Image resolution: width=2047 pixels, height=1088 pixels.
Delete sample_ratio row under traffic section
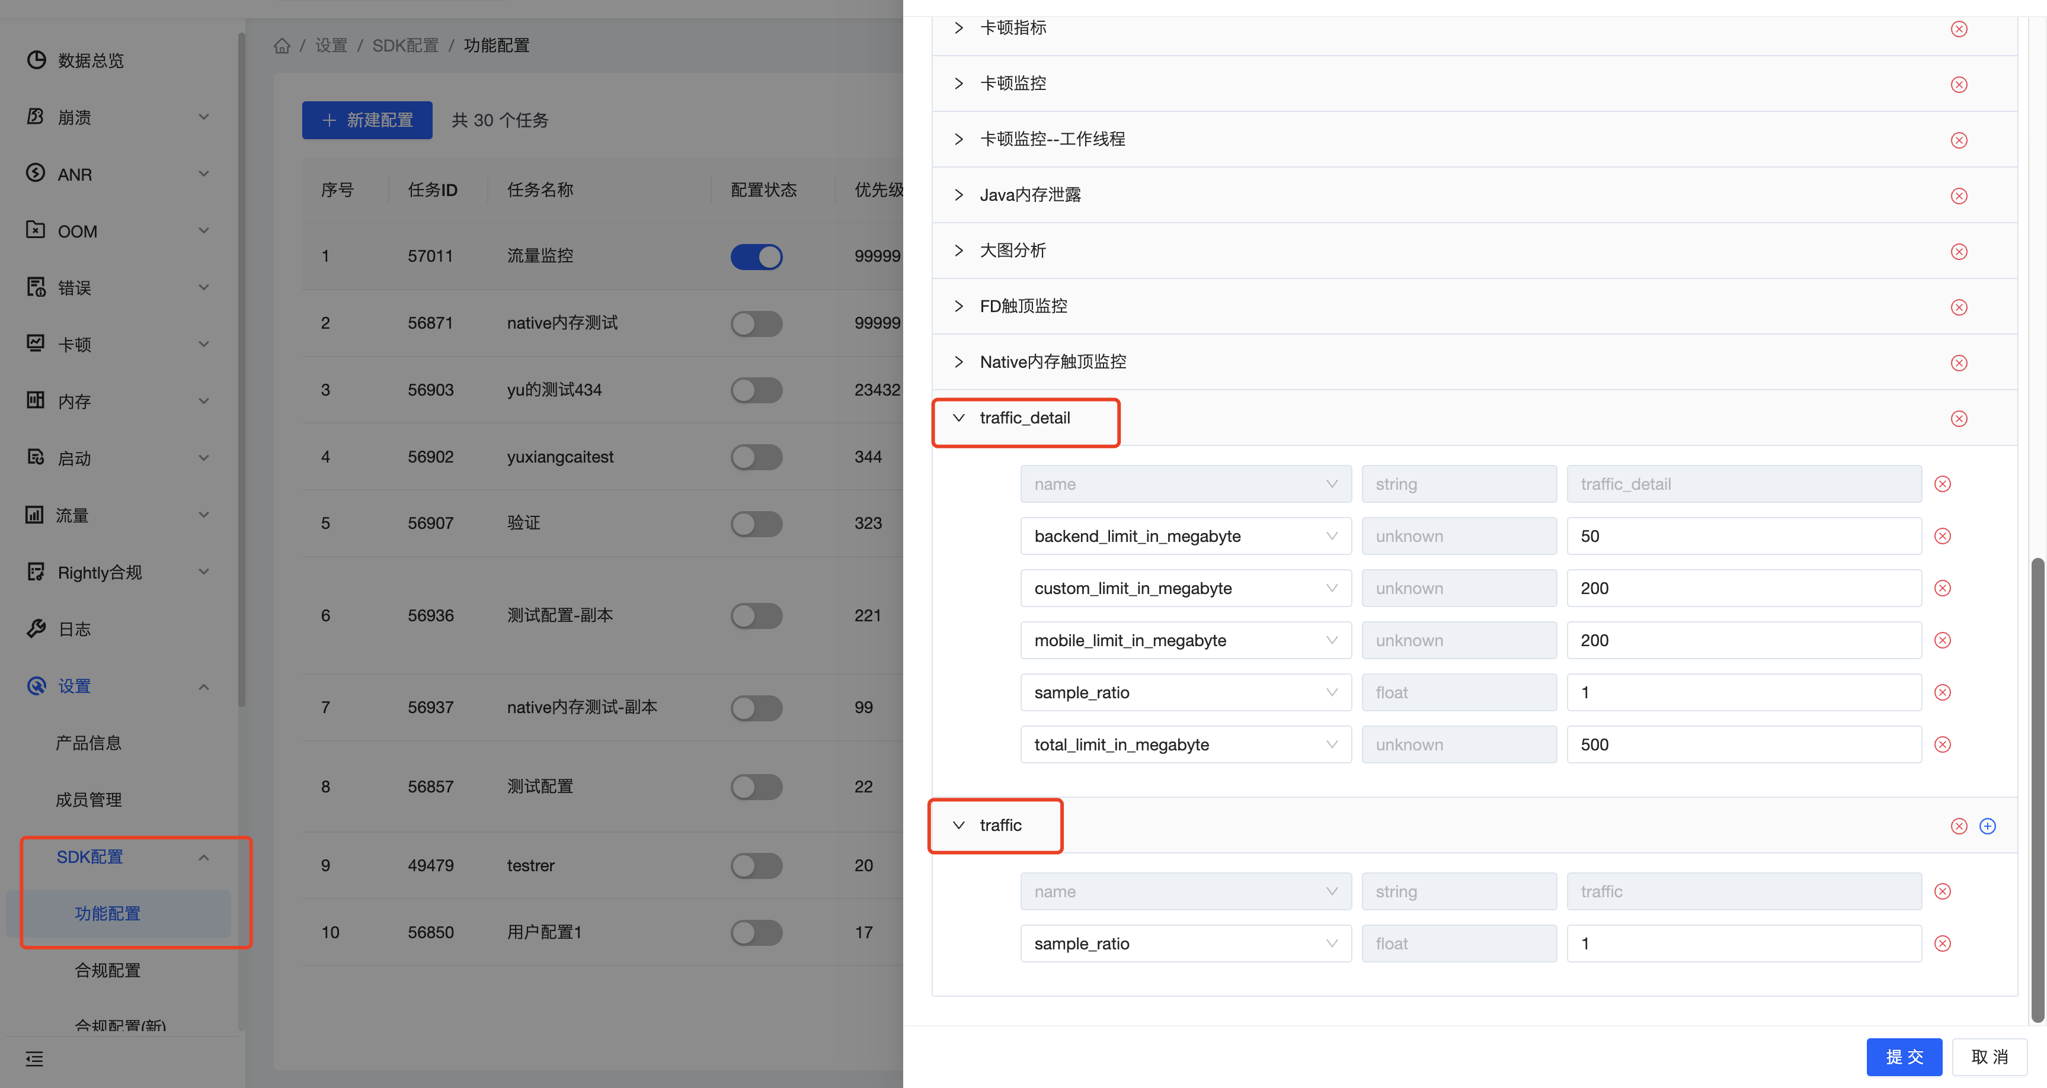(1942, 943)
